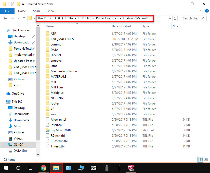Screen dimensions: 210x173
Task: Switch to the Home ribbon tab
Action: tap(22, 11)
